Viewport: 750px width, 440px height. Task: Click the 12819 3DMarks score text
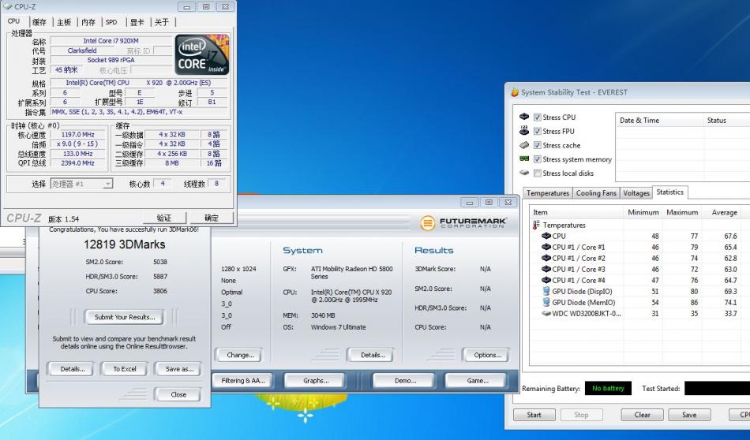click(125, 244)
